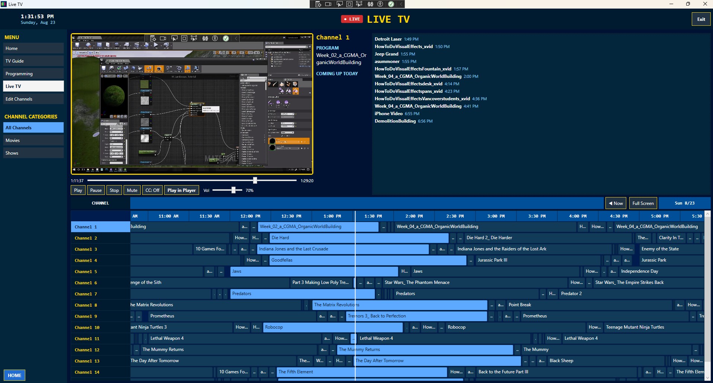Select Channel 11 in the guide
Screen dimensions: 713x383
100,339
